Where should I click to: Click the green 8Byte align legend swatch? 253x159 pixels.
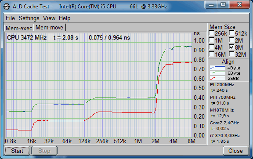pyautogui.click(x=217, y=73)
